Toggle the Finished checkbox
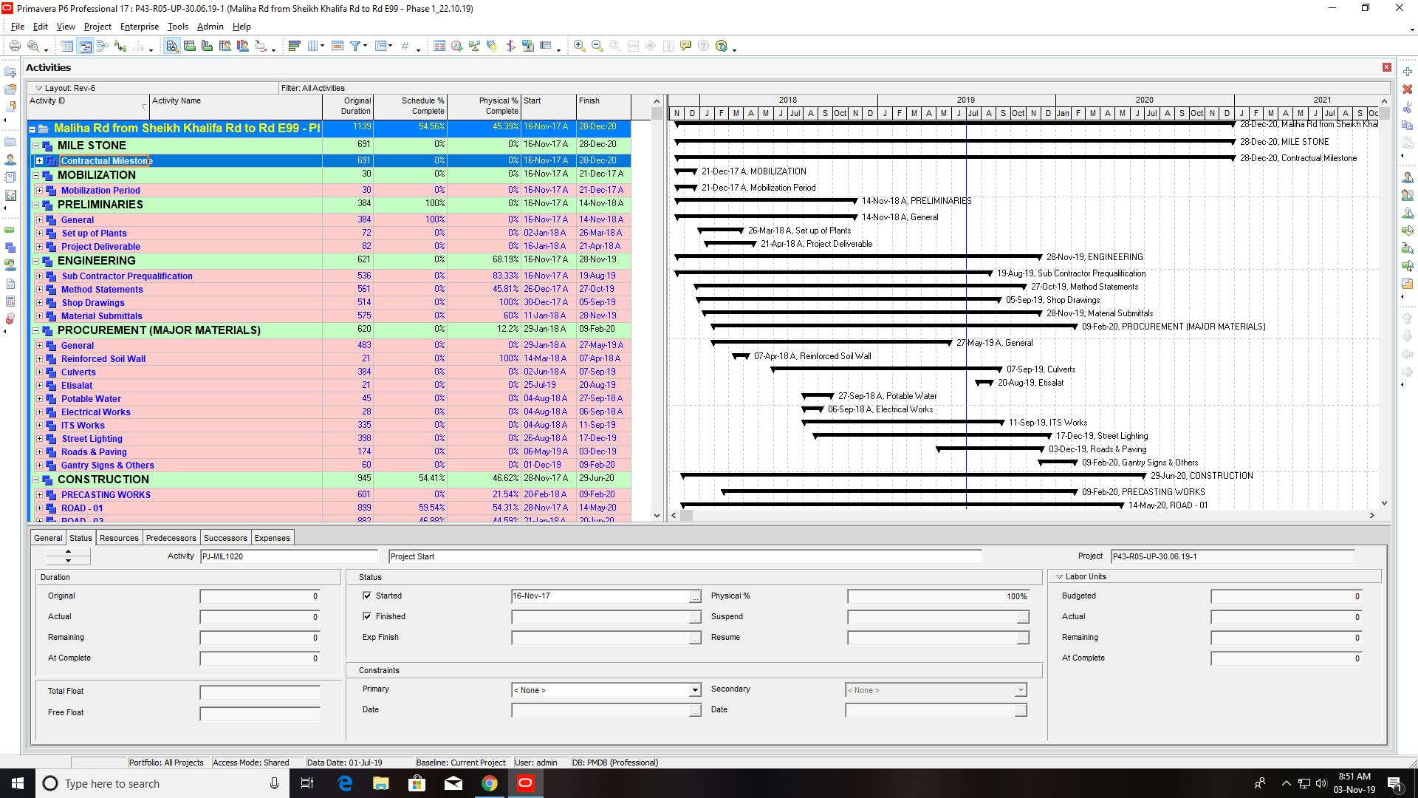The height and width of the screenshot is (798, 1418). [x=367, y=616]
